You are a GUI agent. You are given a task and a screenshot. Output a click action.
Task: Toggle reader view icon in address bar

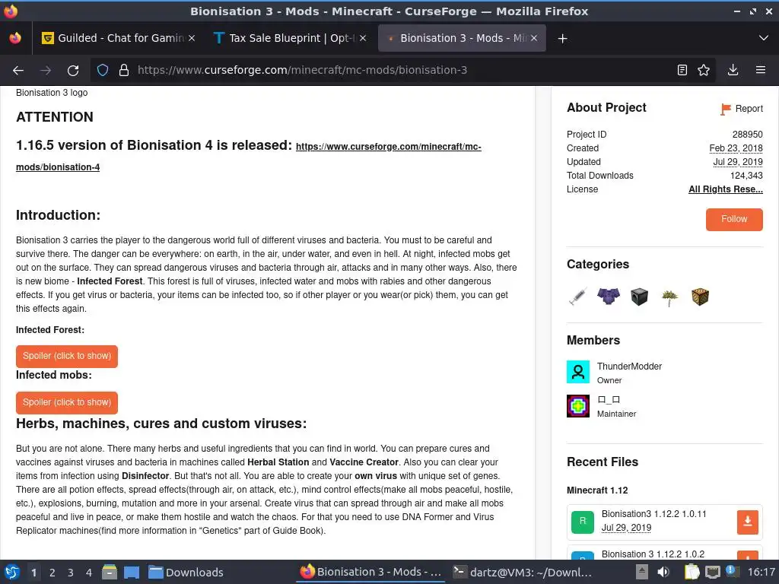(x=682, y=70)
